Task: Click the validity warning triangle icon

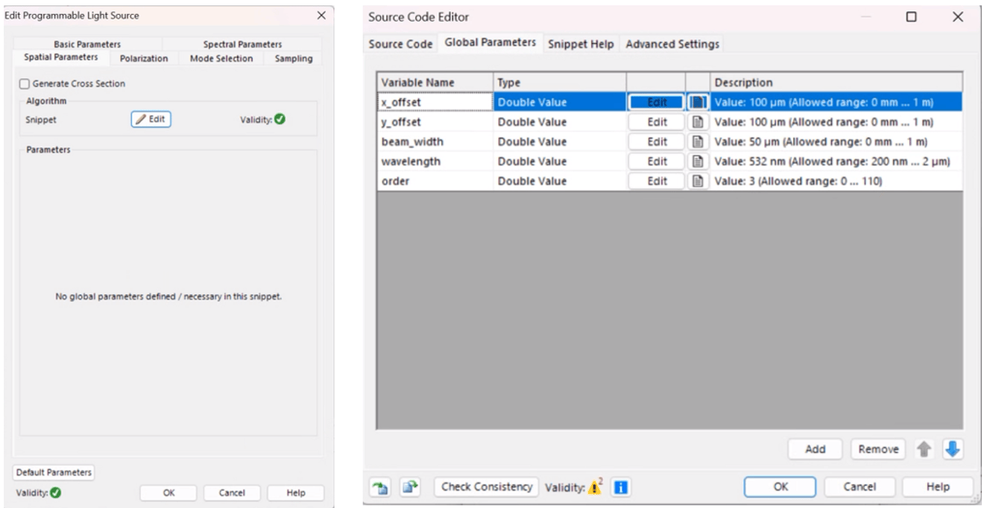Action: (595, 487)
